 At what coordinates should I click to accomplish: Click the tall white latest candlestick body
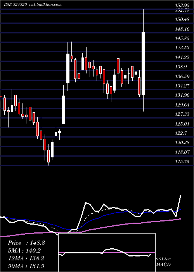pos(143,63)
